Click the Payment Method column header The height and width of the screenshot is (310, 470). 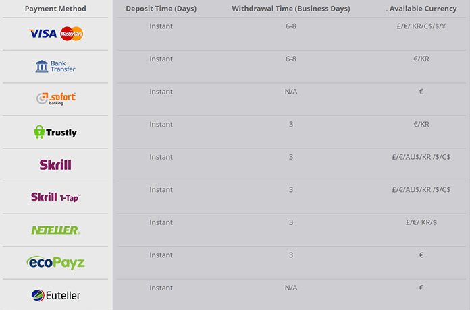coord(55,9)
